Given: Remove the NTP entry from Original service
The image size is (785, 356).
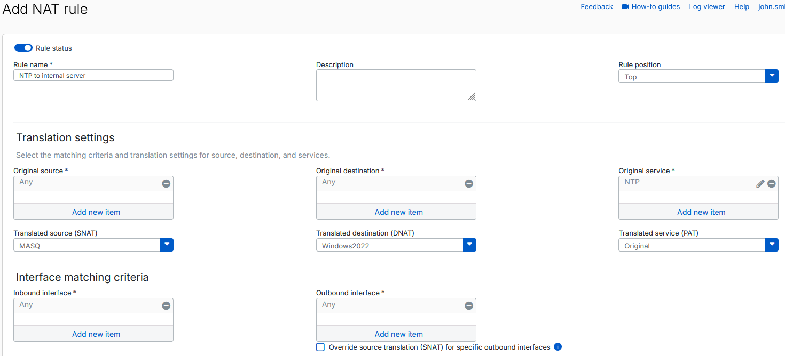Looking at the screenshot, I should (x=771, y=183).
